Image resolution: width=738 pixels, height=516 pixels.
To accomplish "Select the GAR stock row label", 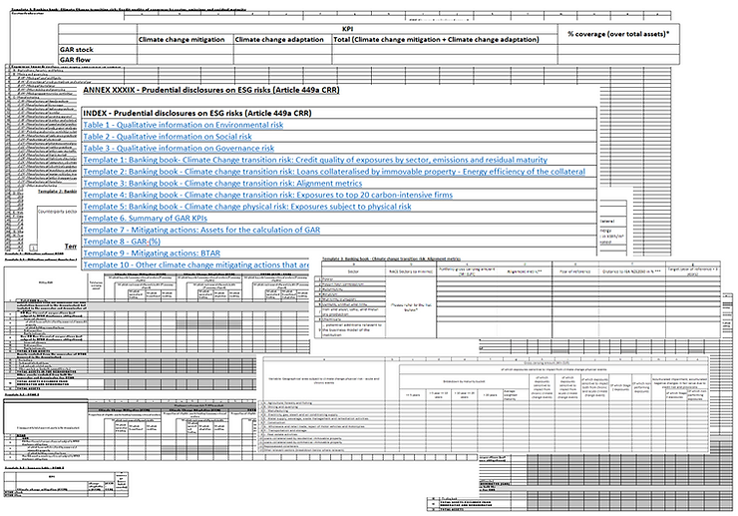I will tap(98, 50).
